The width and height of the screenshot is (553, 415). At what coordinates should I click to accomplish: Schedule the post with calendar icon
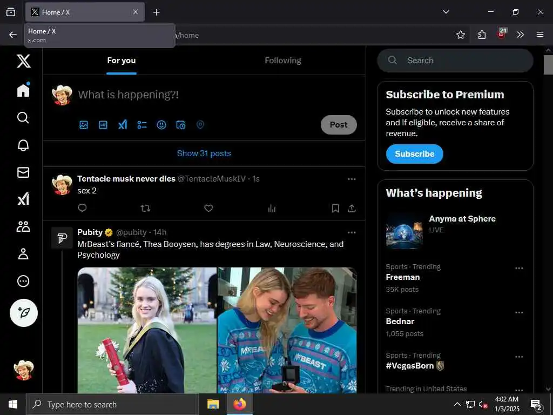tap(180, 125)
